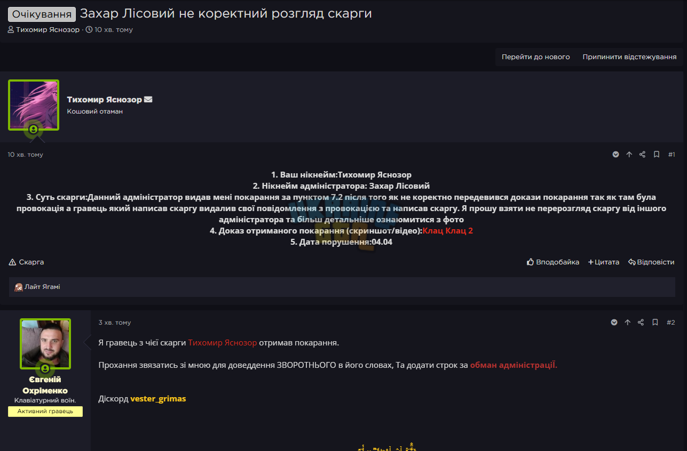Open Євгеній Охріменко username link

coord(45,385)
